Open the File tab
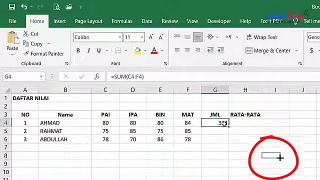This screenshot has width=320, height=180. pyautogui.click(x=12, y=21)
